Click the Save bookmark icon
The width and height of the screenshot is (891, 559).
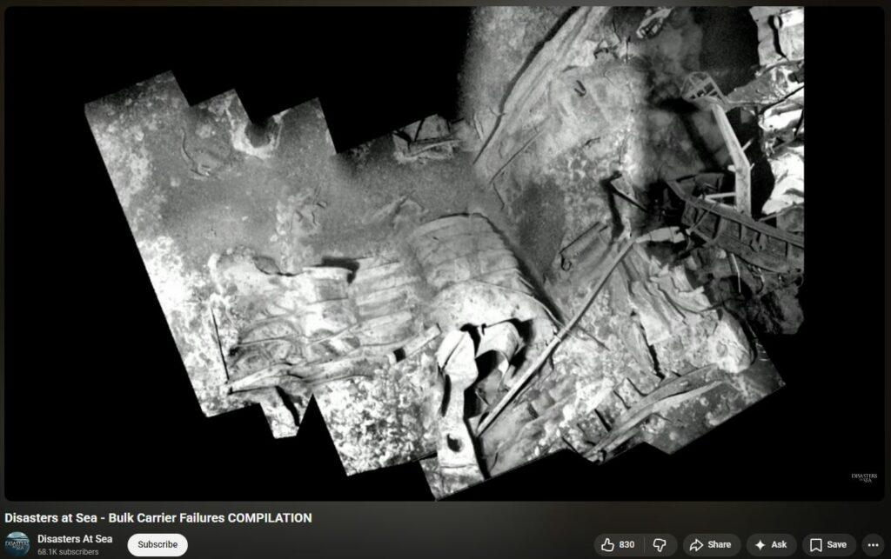[815, 545]
